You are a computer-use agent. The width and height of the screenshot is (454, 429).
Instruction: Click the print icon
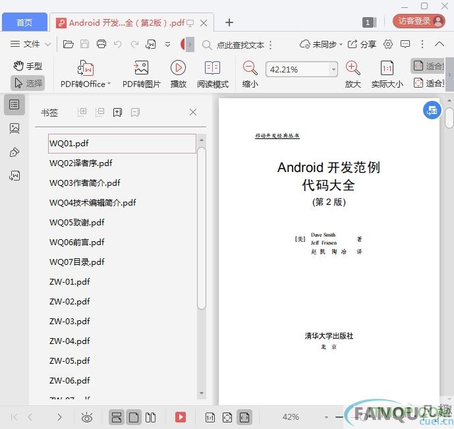click(101, 44)
